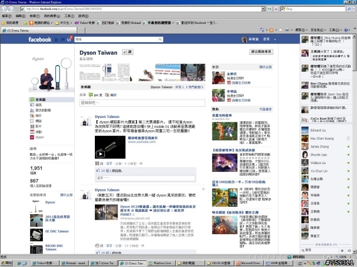Click the wall post composer text box
357x267 pixels.
(x=142, y=103)
